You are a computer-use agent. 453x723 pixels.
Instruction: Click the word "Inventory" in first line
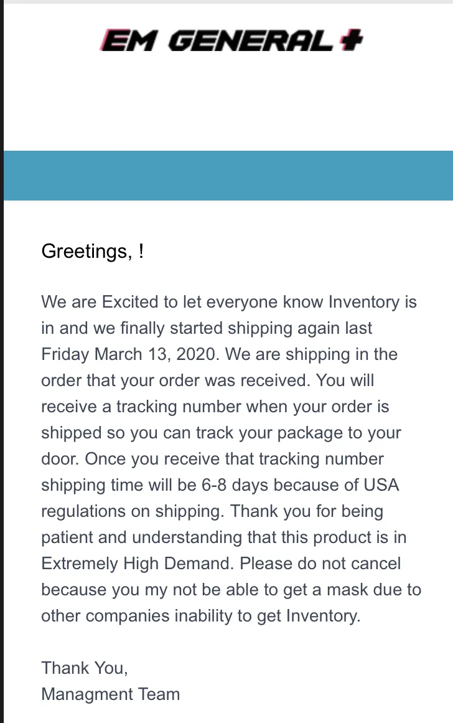[364, 302]
